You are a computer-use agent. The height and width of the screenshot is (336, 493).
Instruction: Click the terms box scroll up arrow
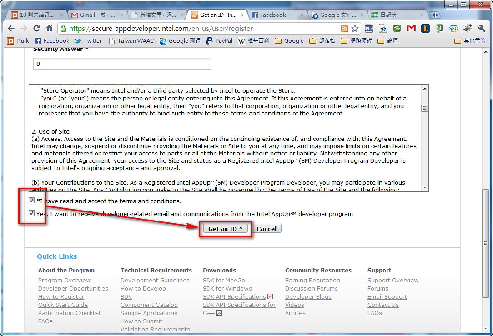coord(425,89)
